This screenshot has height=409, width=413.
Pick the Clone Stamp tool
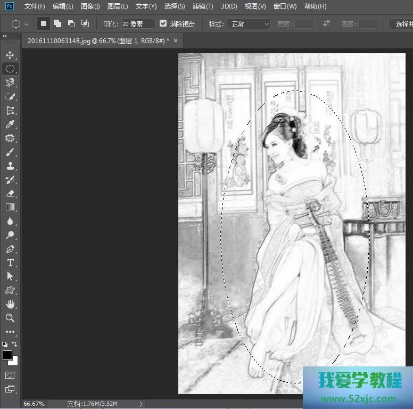[x=10, y=166]
